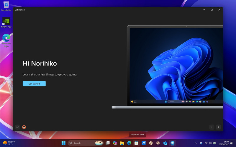Open the weather widget on the taskbar
This screenshot has width=236, height=147.
pyautogui.click(x=9, y=143)
